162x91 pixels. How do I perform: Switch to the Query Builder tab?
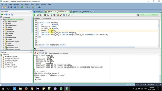47,18
